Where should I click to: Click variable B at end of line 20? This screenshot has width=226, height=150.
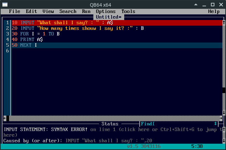(142, 28)
